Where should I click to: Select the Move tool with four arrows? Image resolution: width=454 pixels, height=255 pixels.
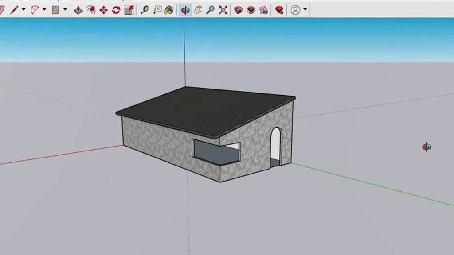point(103,10)
